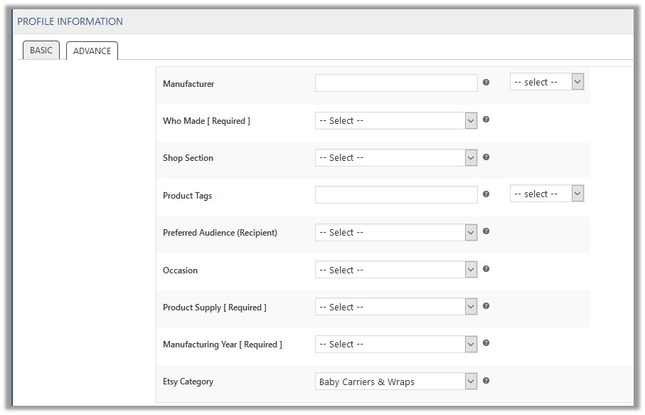
Task: Click the Shop Section label
Action: tap(188, 158)
